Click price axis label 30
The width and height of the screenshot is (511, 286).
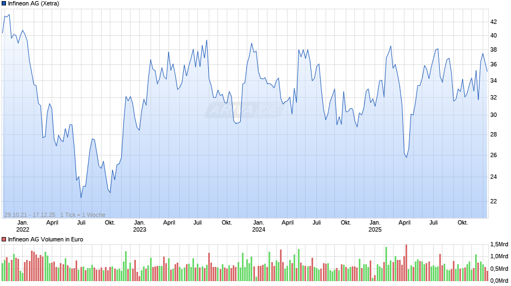coord(494,115)
